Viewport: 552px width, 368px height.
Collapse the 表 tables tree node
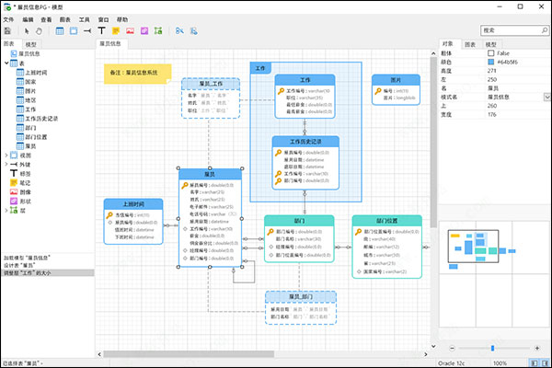6,63
